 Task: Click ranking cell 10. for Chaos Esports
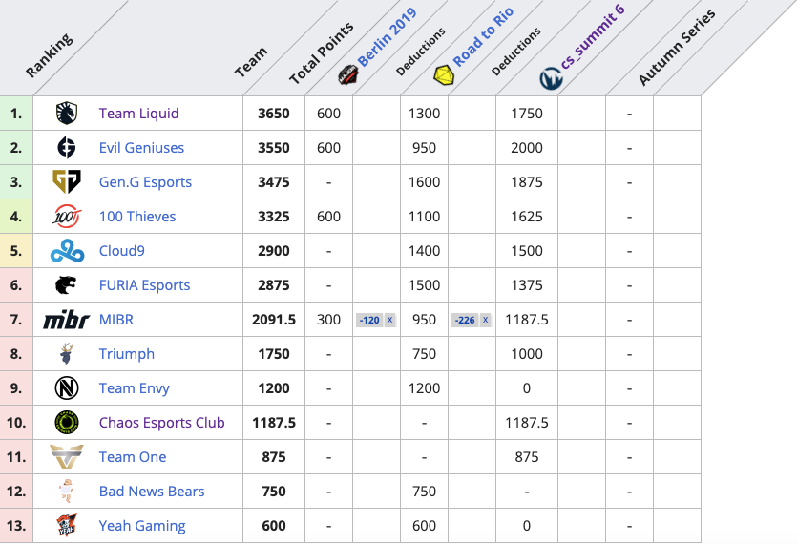[x=16, y=423]
